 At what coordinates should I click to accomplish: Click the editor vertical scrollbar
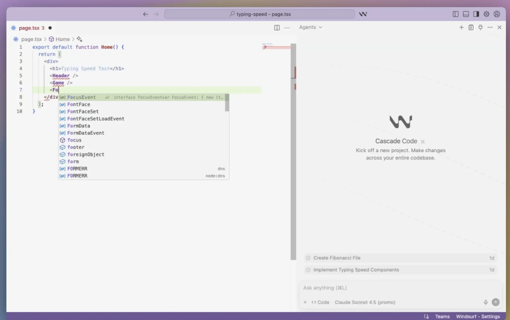click(x=293, y=151)
